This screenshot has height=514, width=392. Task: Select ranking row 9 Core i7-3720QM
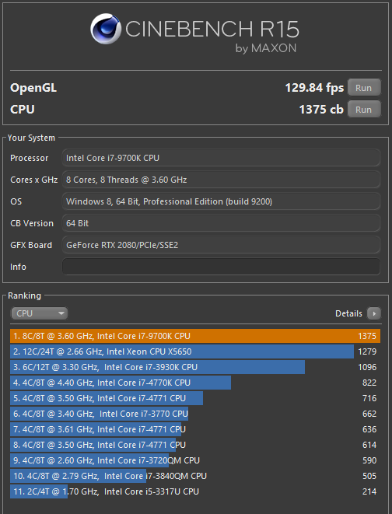195,460
